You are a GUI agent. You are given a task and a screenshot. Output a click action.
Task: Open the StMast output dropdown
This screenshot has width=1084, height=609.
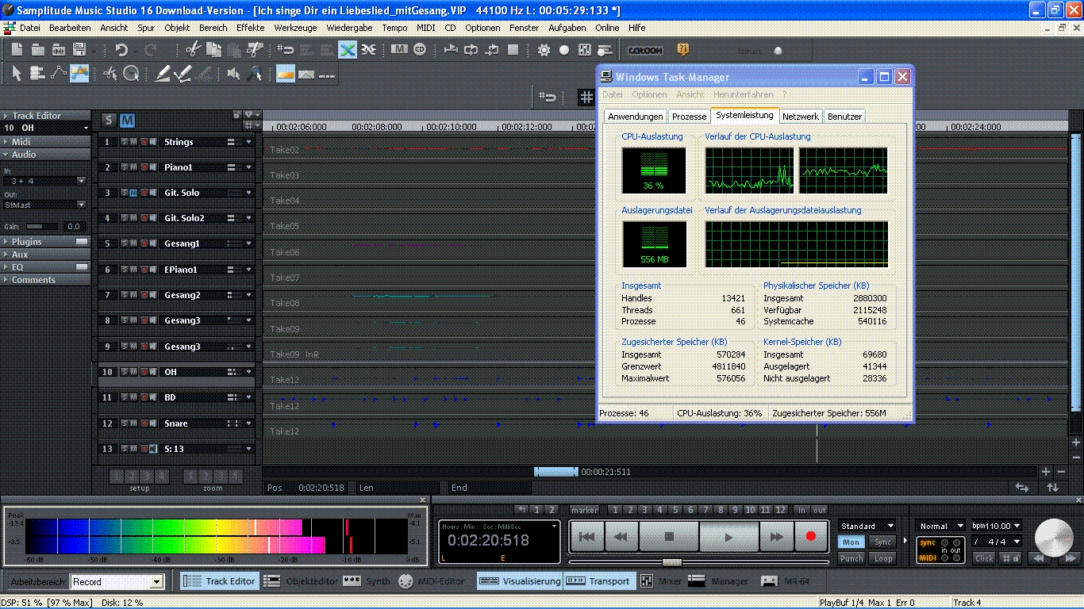coord(81,205)
